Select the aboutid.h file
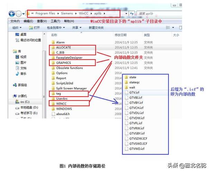Image resolution: width=211 pixels, height=173 pixels. pyautogui.click(x=61, y=114)
